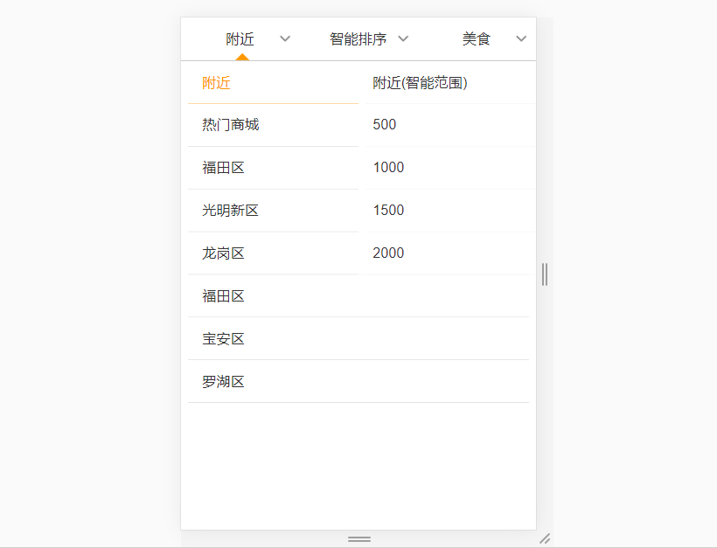Set distance range to 500
This screenshot has height=548, width=717.
[x=385, y=125]
